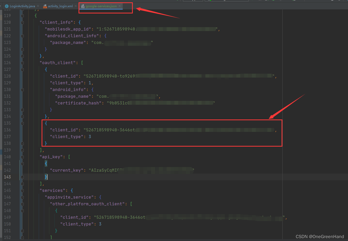Collapse the services block at line 145

click(22, 190)
